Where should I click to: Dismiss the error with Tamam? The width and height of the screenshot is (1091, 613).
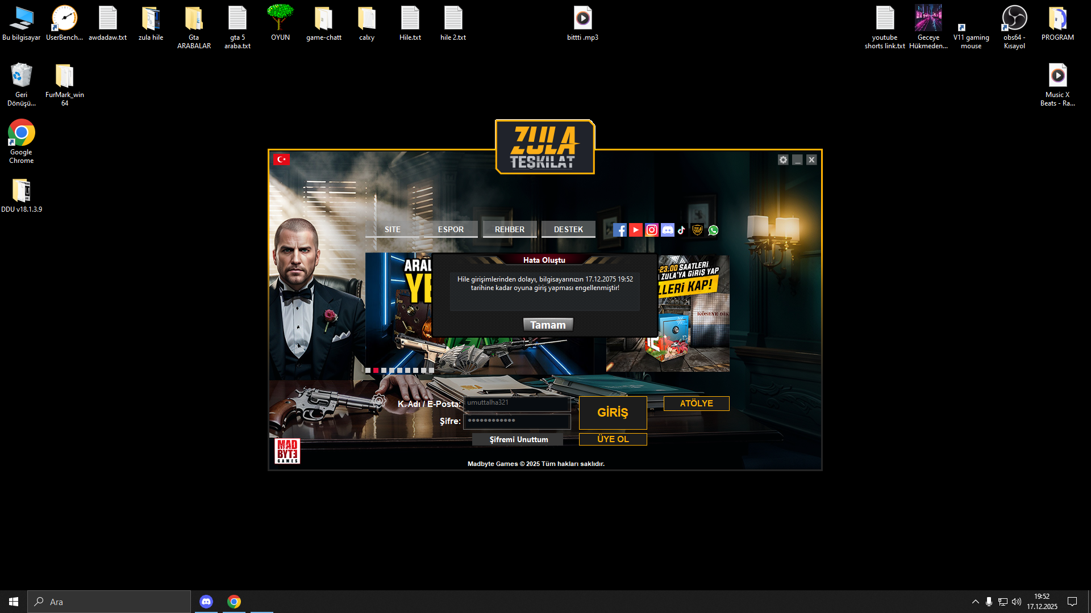tap(548, 325)
